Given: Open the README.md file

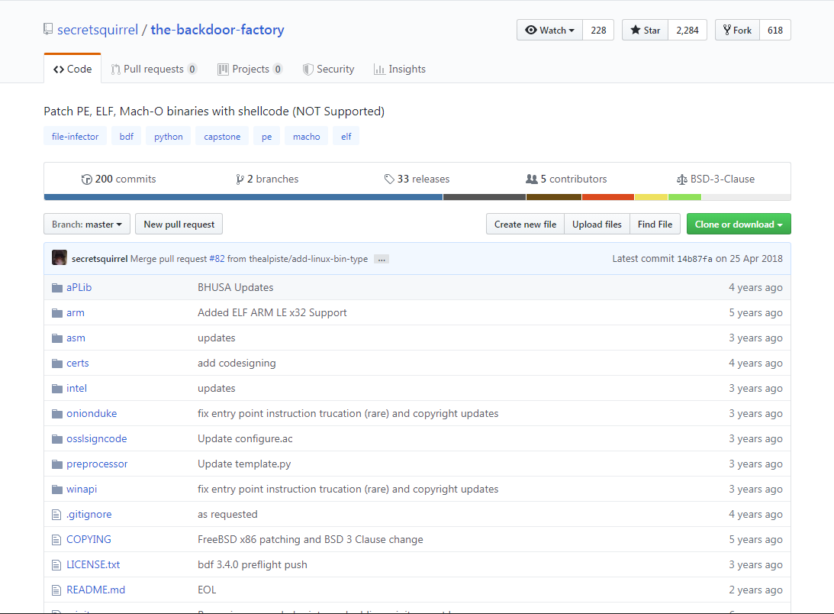Looking at the screenshot, I should [x=95, y=590].
